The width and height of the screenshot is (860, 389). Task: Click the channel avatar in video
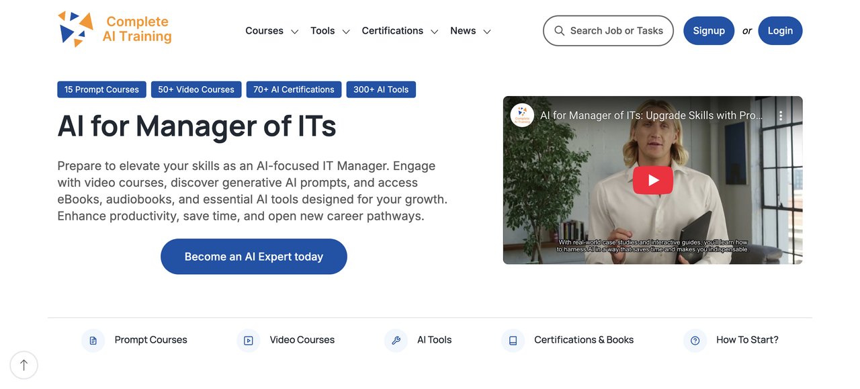(522, 116)
